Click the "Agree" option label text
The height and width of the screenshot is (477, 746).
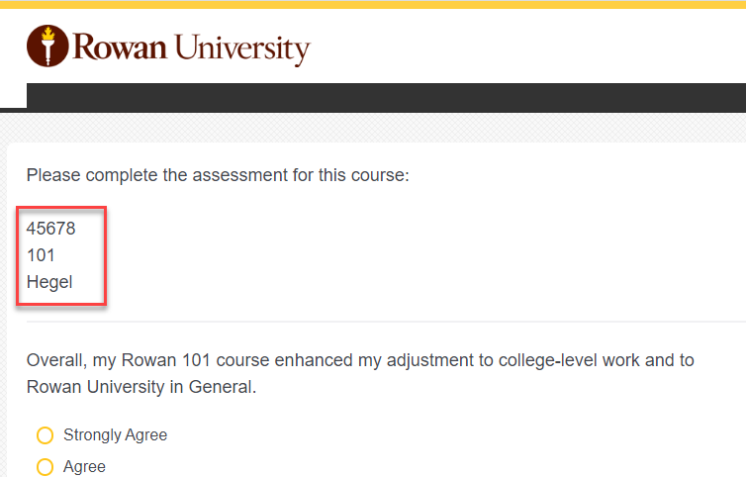(84, 467)
